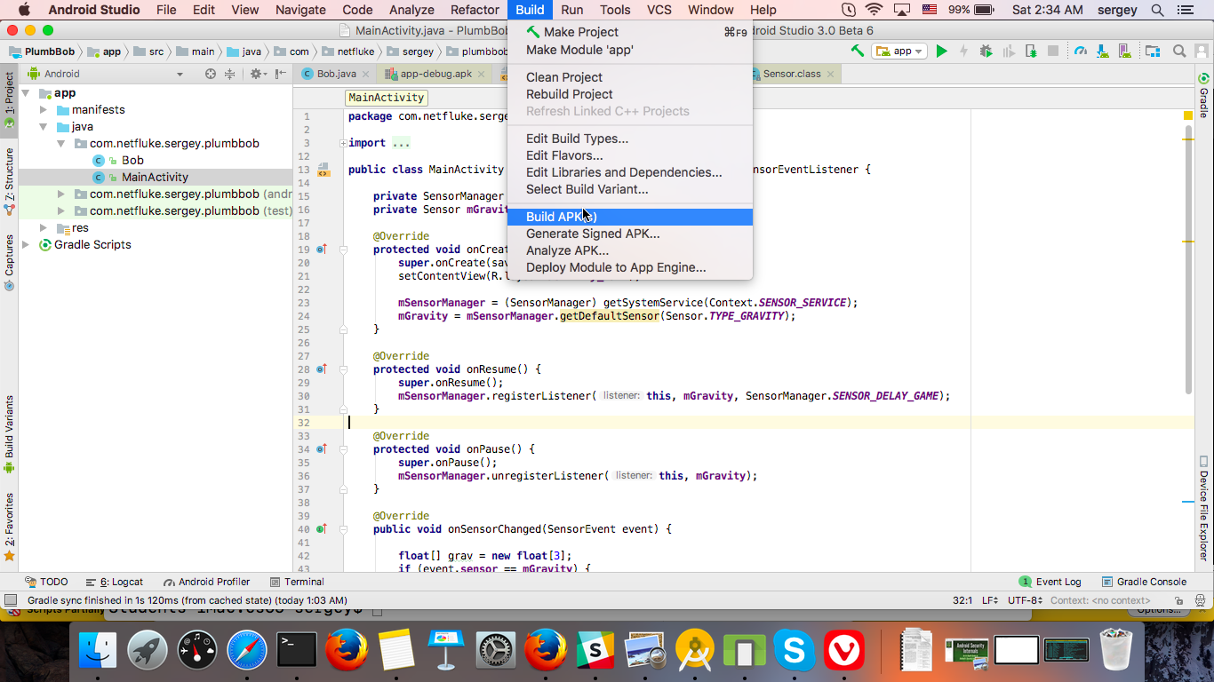Expand the manifests folder
The height and width of the screenshot is (682, 1214).
pos(44,110)
